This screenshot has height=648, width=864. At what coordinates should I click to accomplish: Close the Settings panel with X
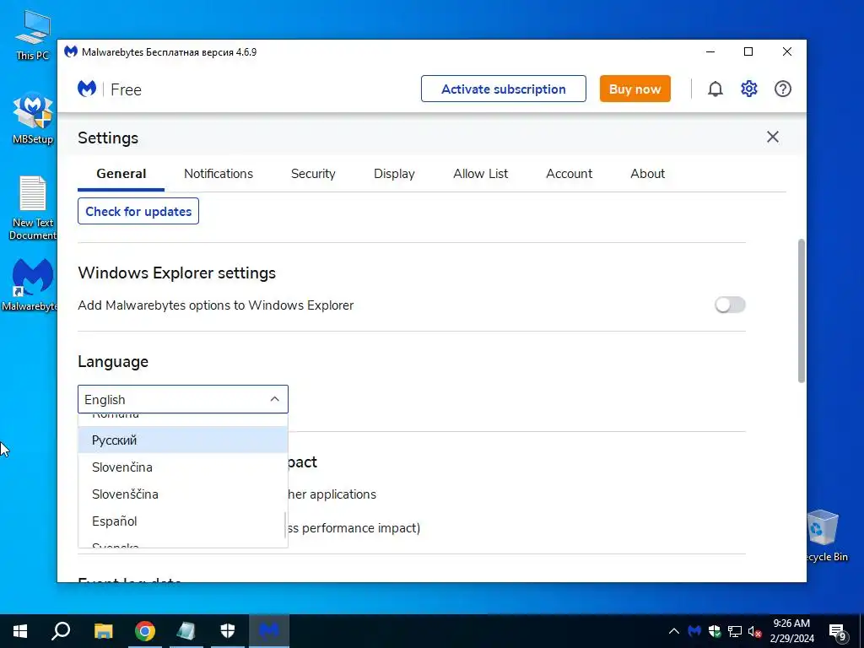pyautogui.click(x=773, y=137)
